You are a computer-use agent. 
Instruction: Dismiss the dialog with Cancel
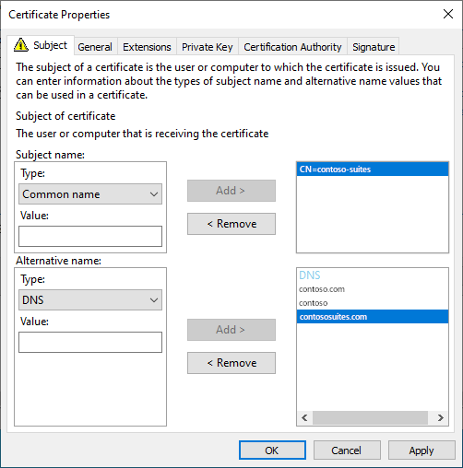[x=347, y=450]
